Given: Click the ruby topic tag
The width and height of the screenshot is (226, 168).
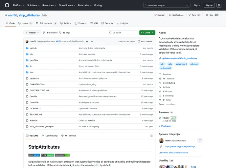Looking at the screenshot, I should click(162, 64).
